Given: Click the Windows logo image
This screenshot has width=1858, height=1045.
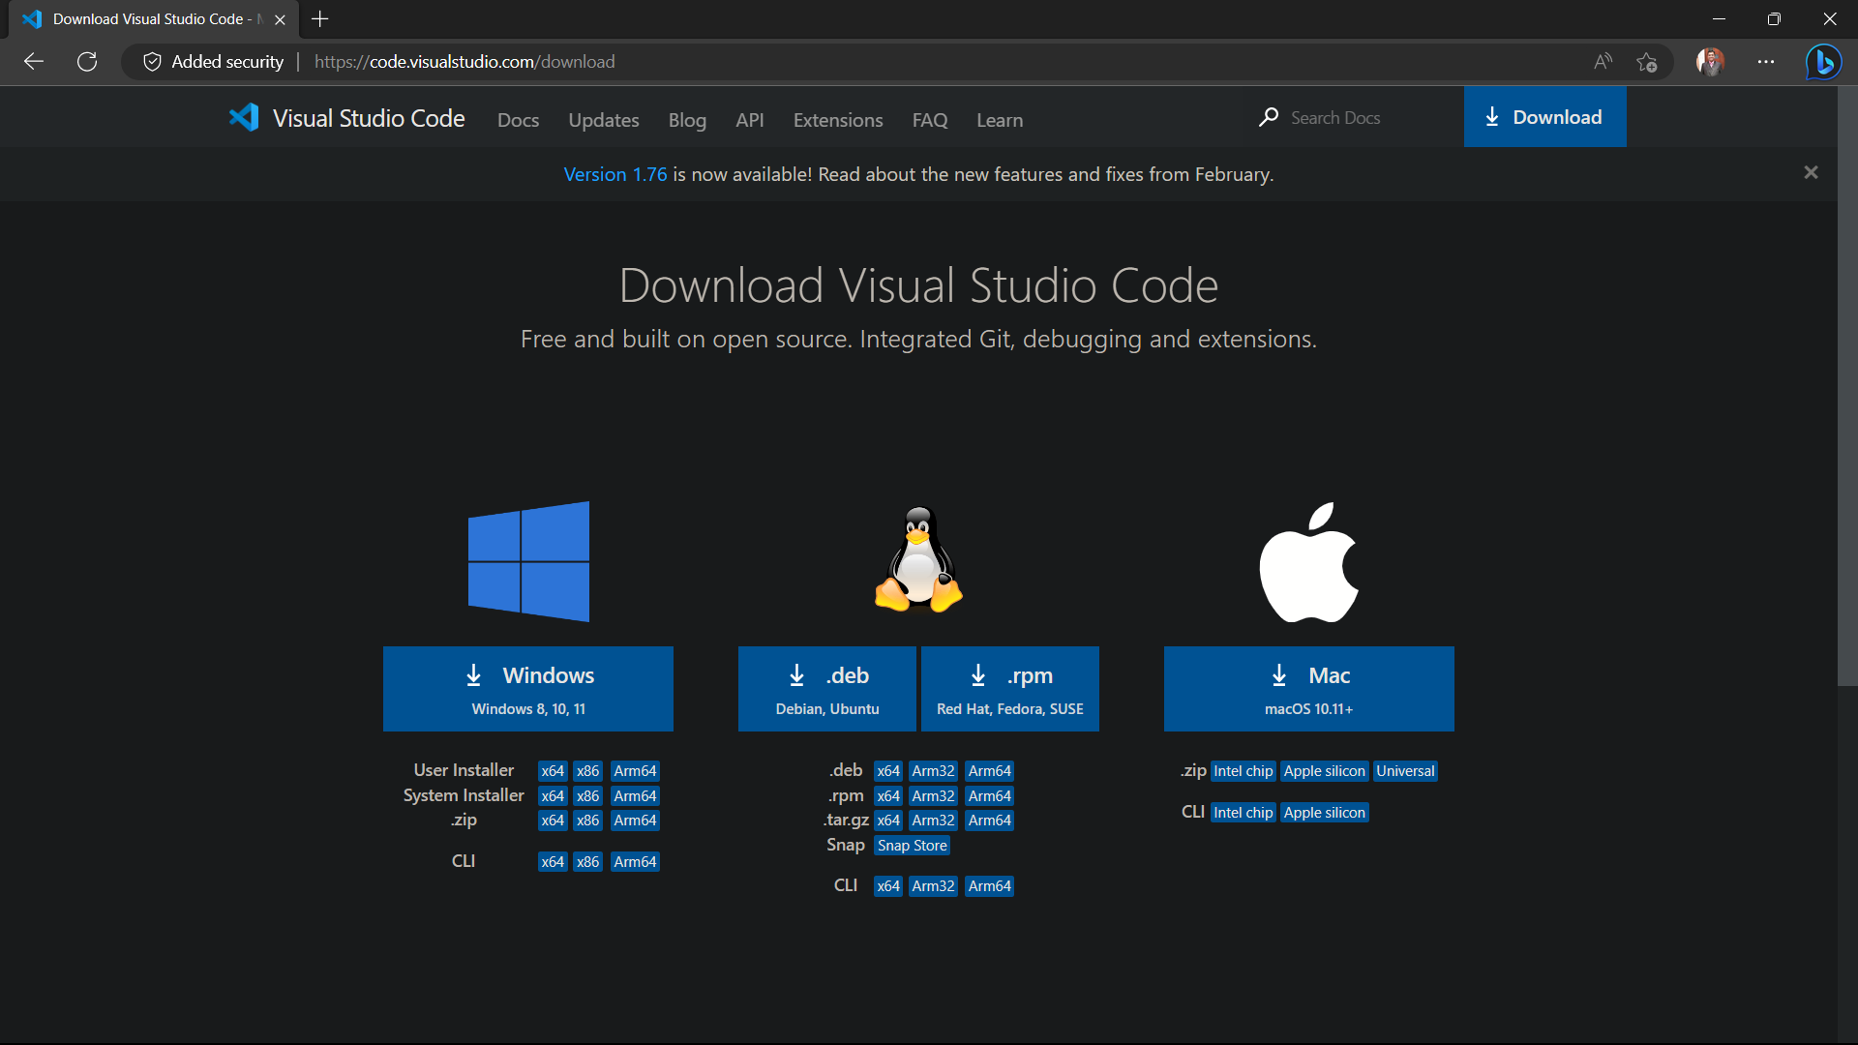Looking at the screenshot, I should coord(528,561).
